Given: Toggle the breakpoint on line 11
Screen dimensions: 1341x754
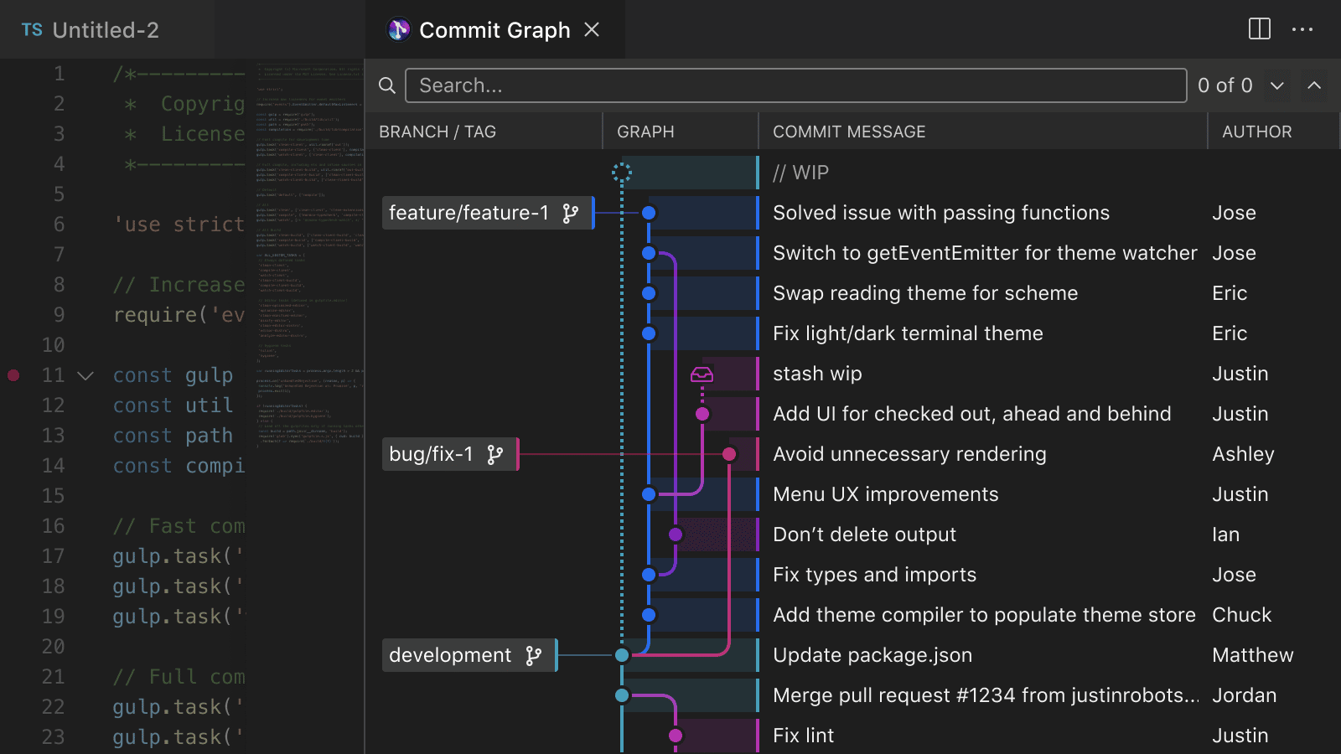Looking at the screenshot, I should tap(13, 375).
